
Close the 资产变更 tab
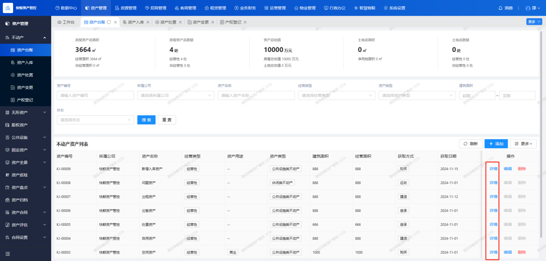pos(213,22)
